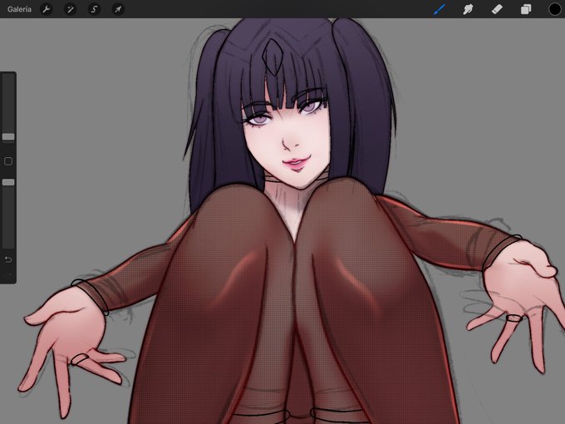Redo with the dimmed redo arrow
Viewport: 565px width, 424px height.
tap(8, 276)
